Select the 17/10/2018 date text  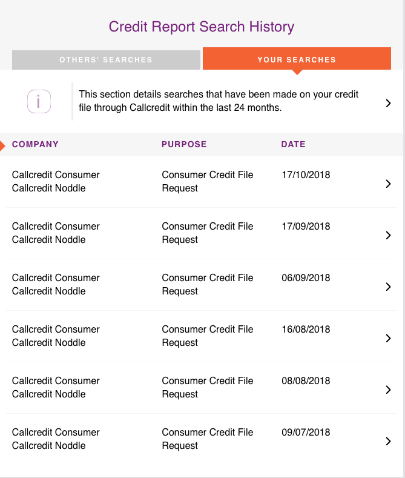[x=306, y=174]
